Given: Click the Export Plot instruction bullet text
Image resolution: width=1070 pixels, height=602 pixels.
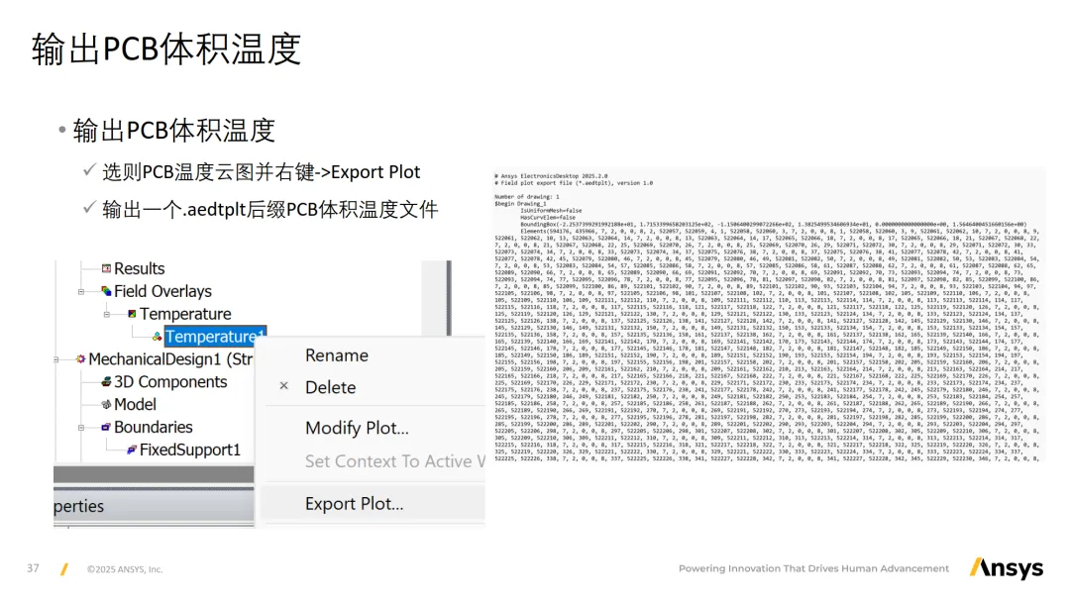Looking at the screenshot, I should click(262, 172).
